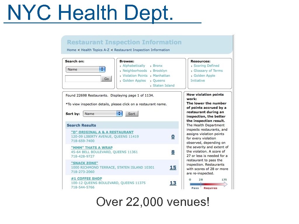299x224 pixels.
Task: Open the Health Topics A-Z breadcrumb
Action: (x=95, y=50)
